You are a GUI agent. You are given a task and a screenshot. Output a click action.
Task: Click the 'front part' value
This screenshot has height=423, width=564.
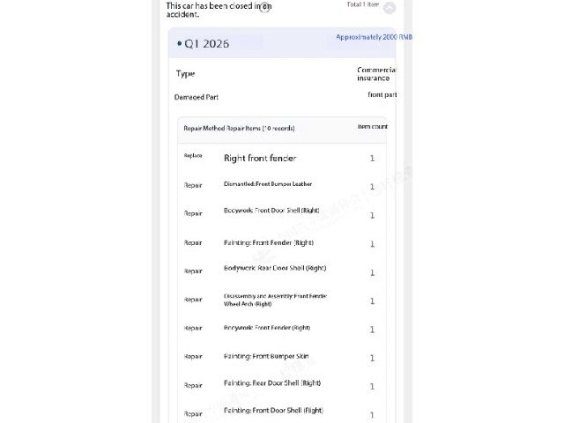coord(382,94)
